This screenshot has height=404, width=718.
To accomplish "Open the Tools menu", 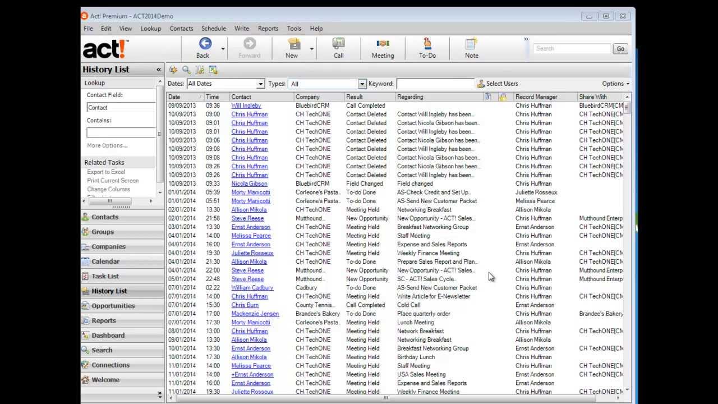I will click(x=294, y=29).
